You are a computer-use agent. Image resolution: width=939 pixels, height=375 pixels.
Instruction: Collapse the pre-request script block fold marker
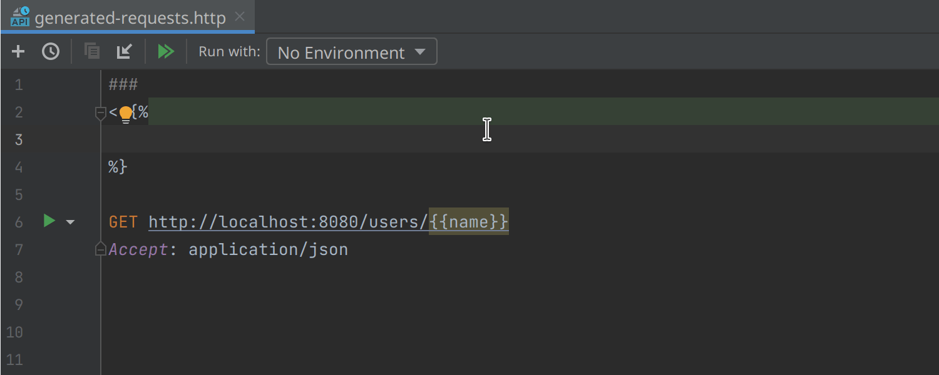tap(100, 113)
